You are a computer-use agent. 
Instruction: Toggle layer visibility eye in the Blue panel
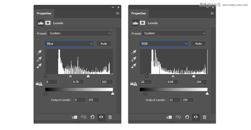click(x=101, y=117)
